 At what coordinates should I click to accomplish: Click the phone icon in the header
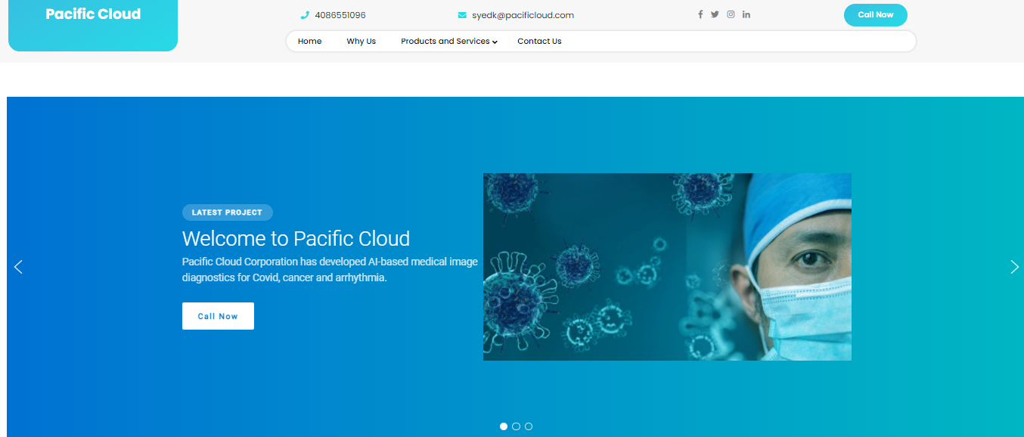point(305,14)
